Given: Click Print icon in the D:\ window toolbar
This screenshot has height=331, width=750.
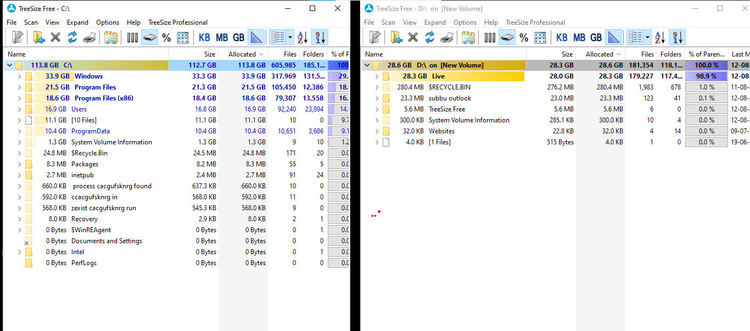Looking at the screenshot, I should pos(447,37).
